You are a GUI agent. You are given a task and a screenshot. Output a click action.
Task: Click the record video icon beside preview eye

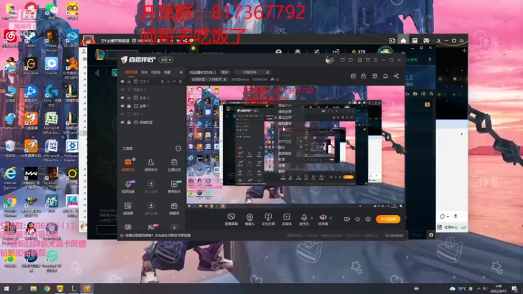[x=346, y=219]
